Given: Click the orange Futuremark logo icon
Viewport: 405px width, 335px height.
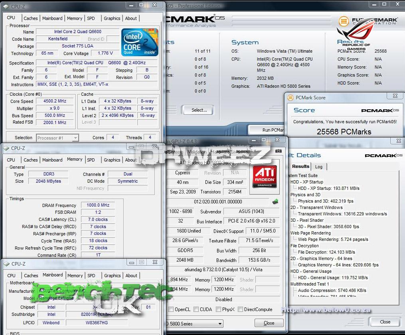Looking at the screenshot, I should 344,21.
